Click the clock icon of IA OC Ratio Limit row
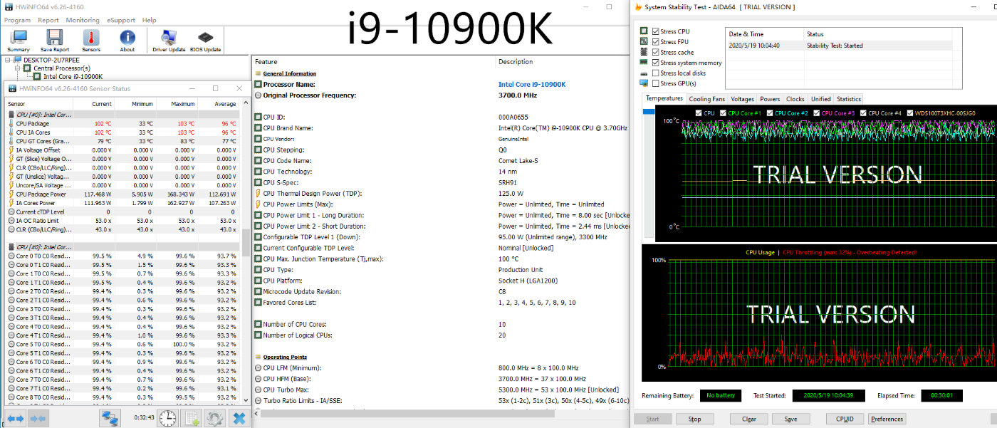This screenshot has height=428, width=997. click(11, 221)
